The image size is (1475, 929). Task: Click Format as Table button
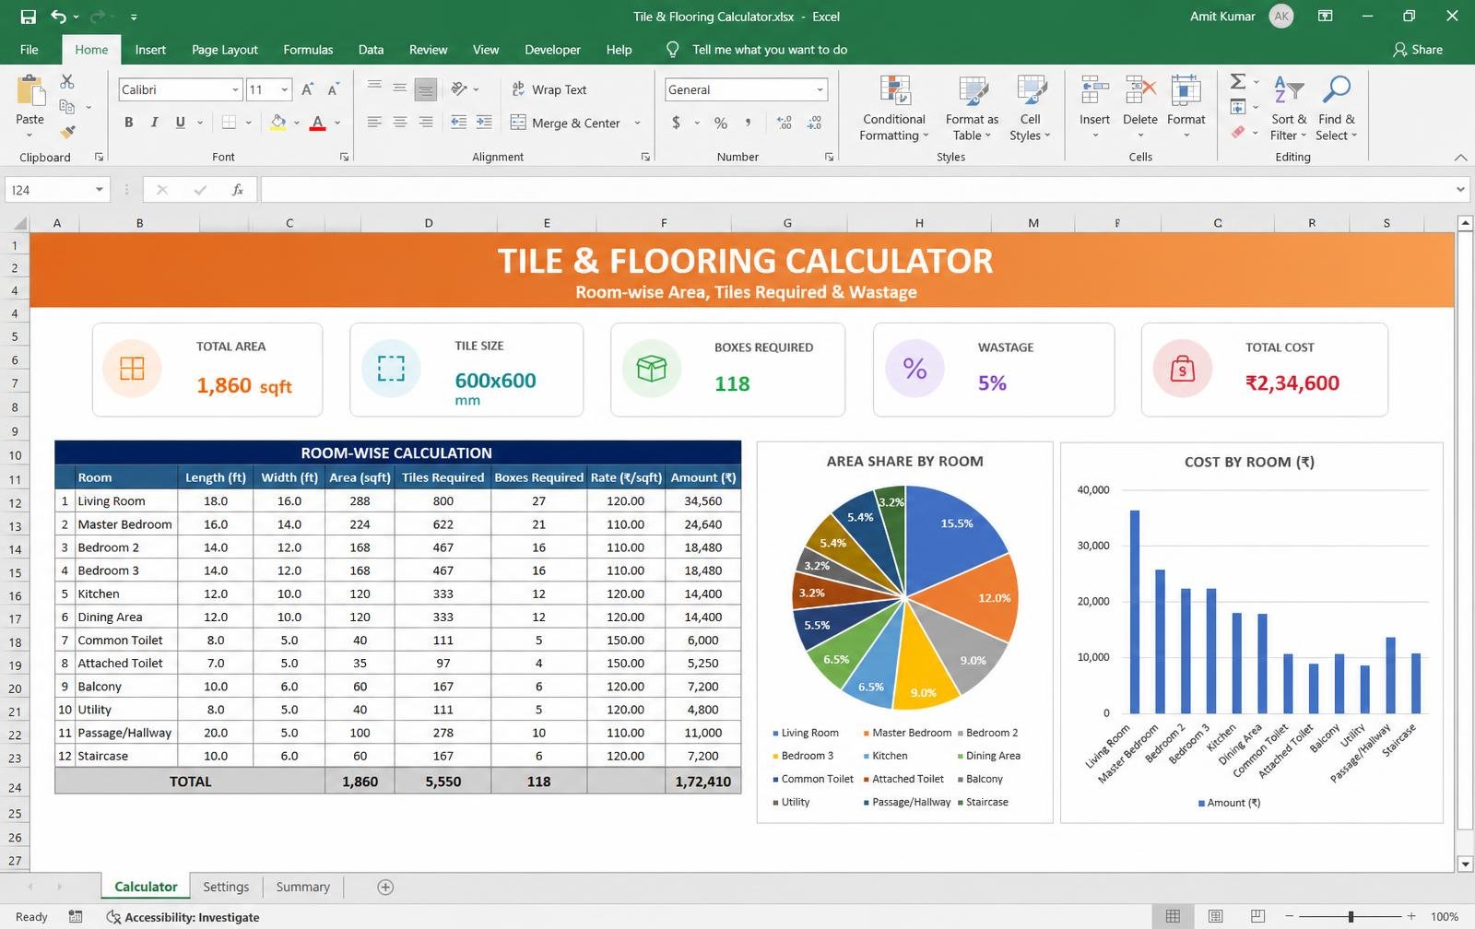[972, 108]
